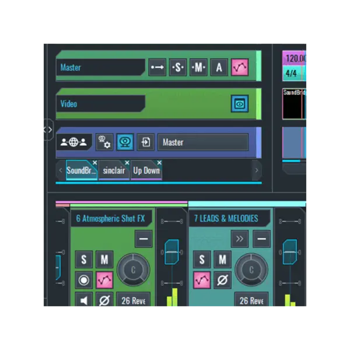Close the SoundBr... tab
Image resolution: width=350 pixels, height=350 pixels.
(x=94, y=163)
